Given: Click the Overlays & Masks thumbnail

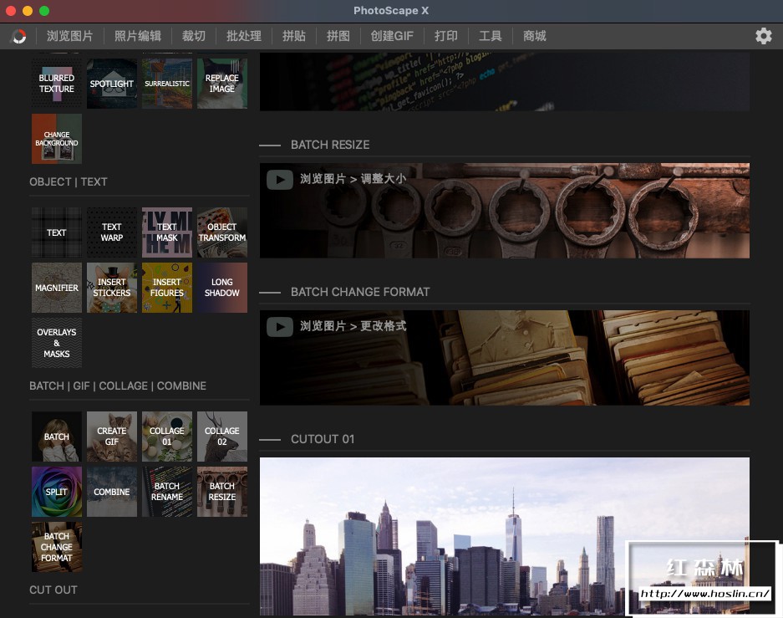Looking at the screenshot, I should coord(57,343).
